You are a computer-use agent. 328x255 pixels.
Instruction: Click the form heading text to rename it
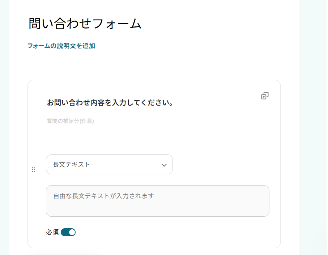click(x=85, y=24)
